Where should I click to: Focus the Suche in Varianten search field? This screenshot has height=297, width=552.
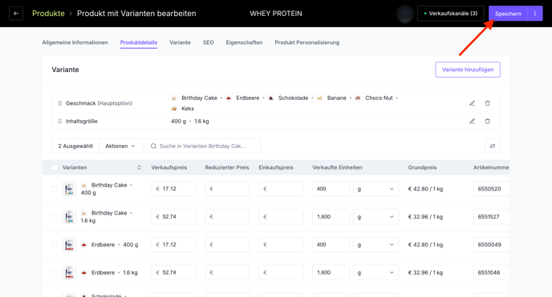[x=204, y=146]
